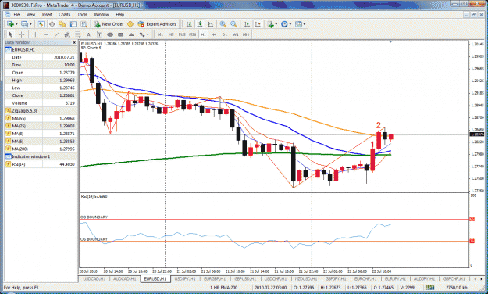Toggle Chart Shift option

pyautogui.click(x=258, y=24)
